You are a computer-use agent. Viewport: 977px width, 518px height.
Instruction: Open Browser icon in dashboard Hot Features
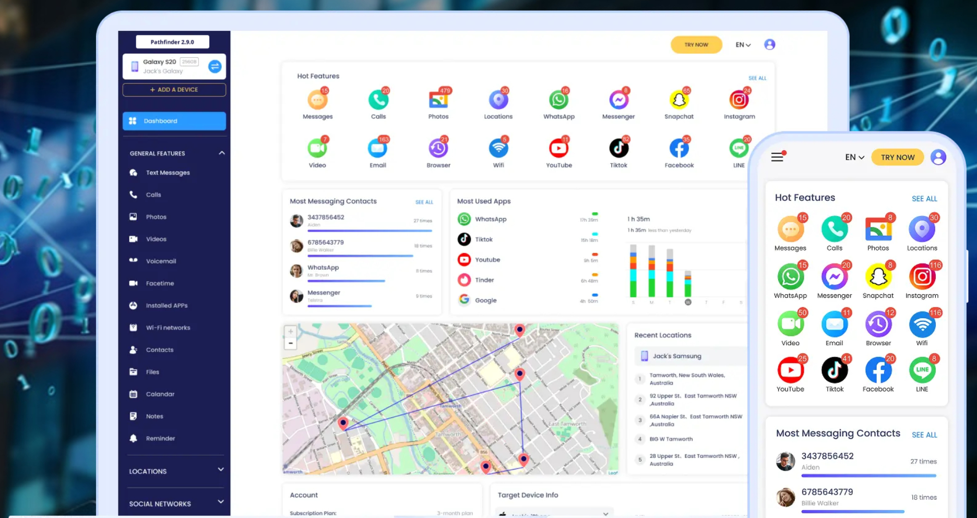[x=438, y=149]
